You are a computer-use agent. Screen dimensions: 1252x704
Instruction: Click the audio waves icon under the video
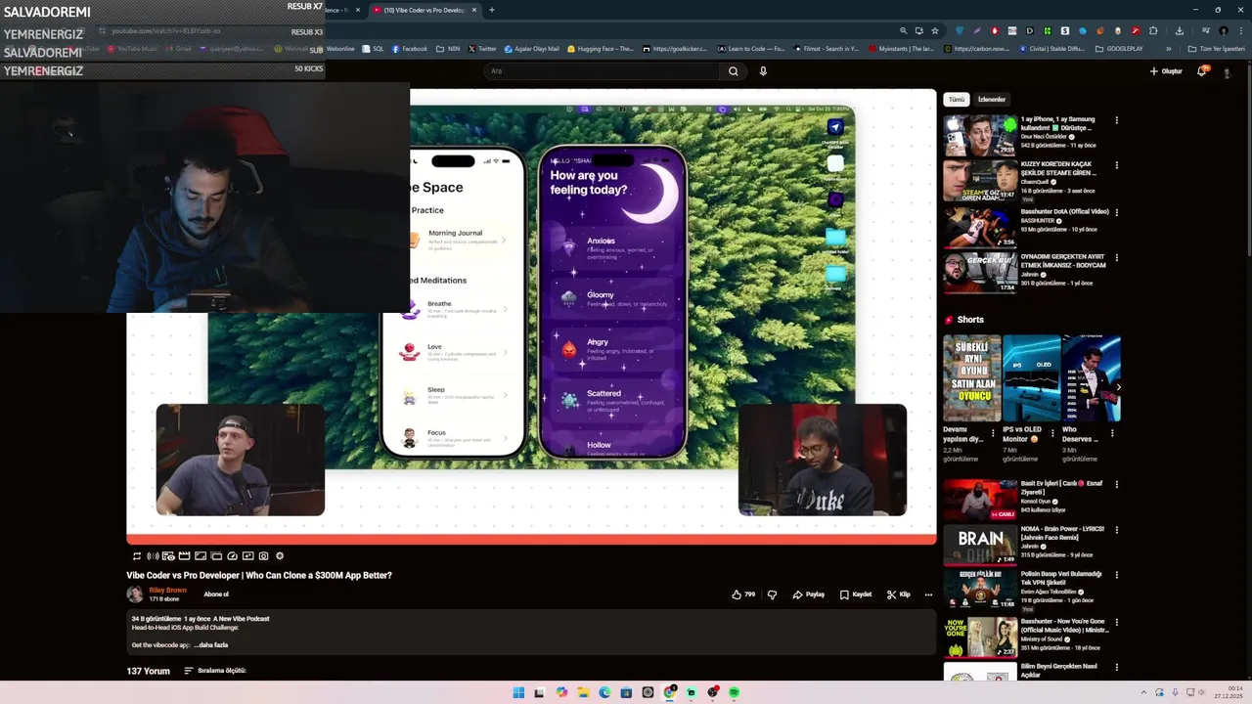click(153, 555)
